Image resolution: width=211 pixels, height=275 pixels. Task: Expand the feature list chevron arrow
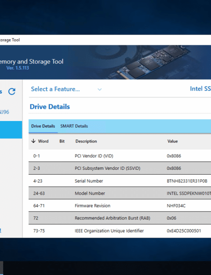[99, 90]
